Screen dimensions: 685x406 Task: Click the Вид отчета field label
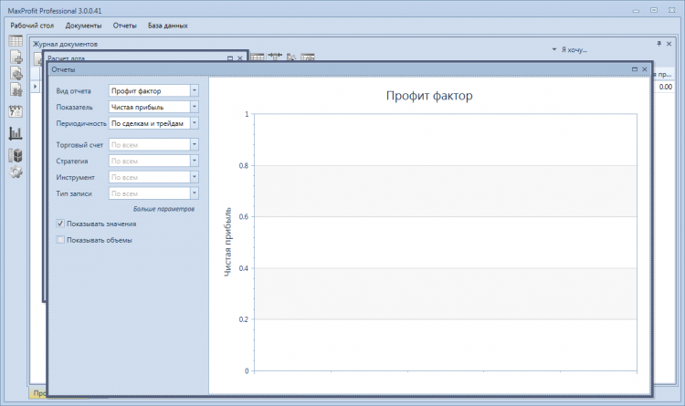(73, 91)
